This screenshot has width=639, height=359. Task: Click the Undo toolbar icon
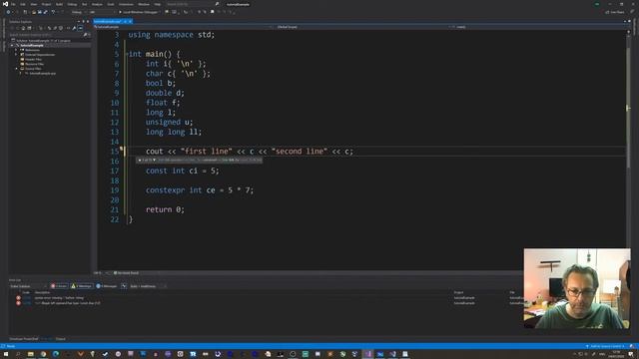pyautogui.click(x=53, y=12)
